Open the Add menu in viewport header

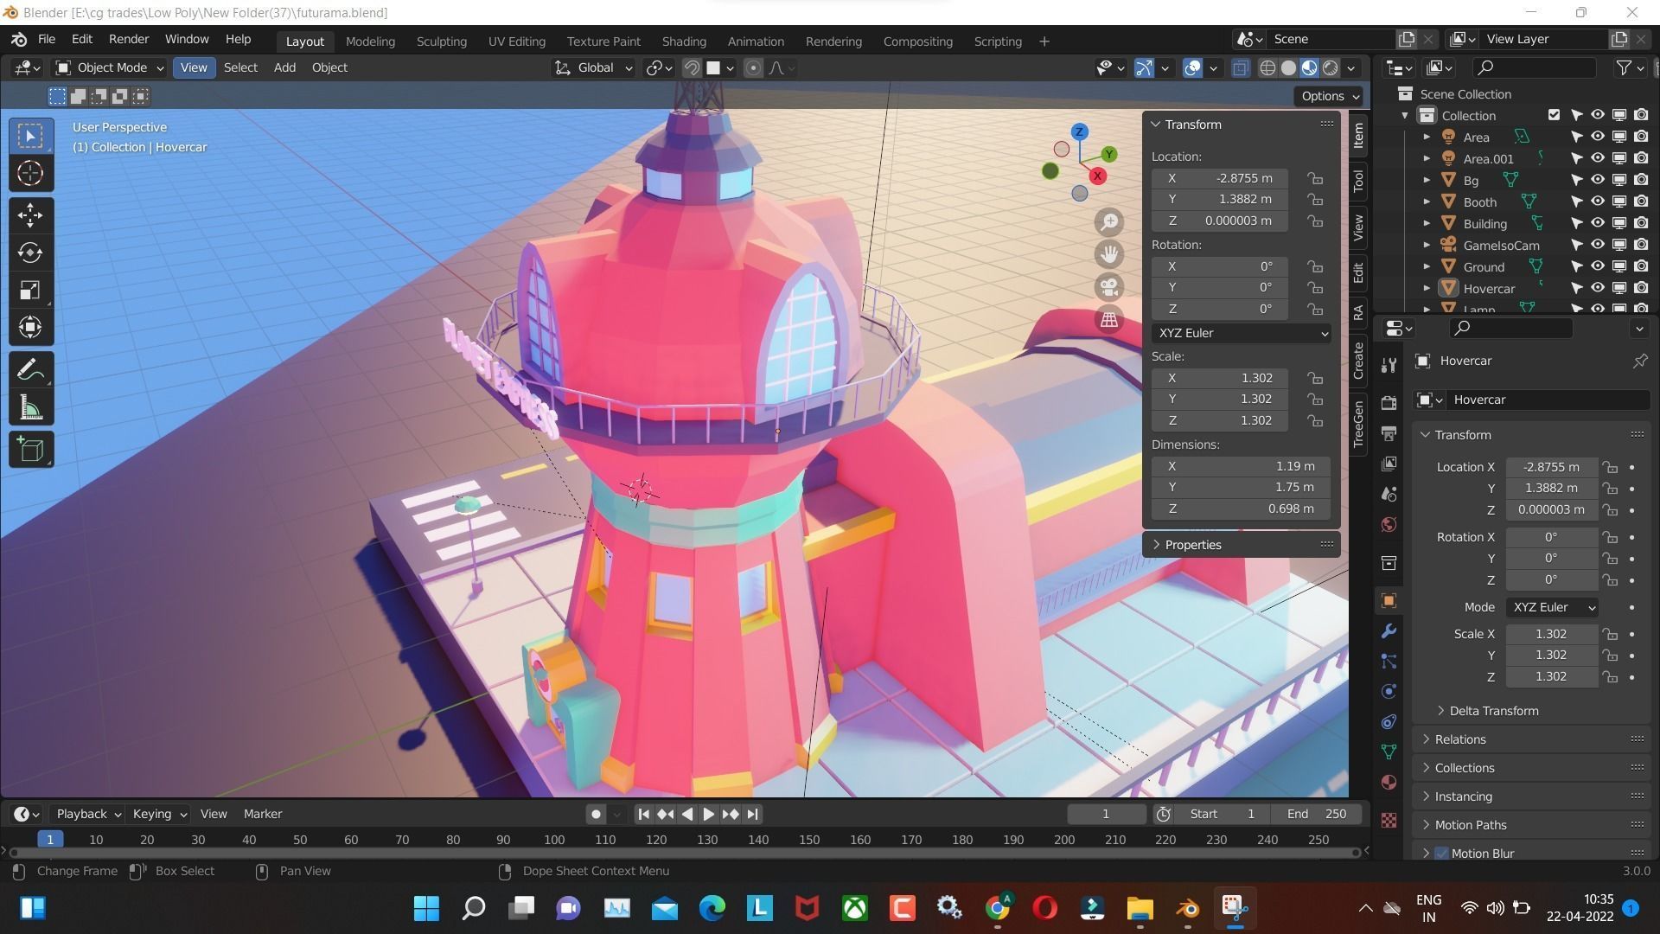pyautogui.click(x=284, y=67)
